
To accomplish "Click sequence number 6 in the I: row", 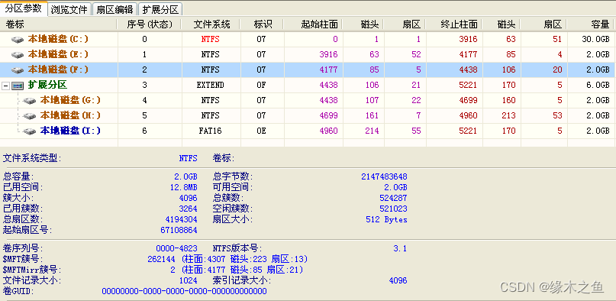I will coord(144,131).
